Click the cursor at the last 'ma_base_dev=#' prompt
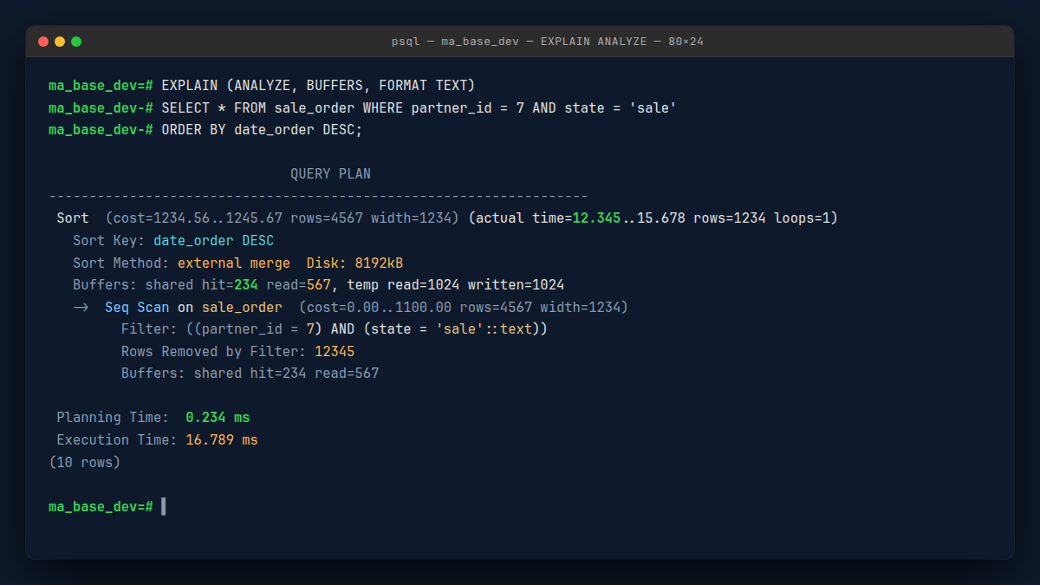1040x585 pixels. (x=164, y=506)
